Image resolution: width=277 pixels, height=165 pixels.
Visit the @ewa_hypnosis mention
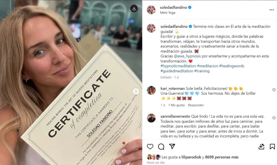click(x=187, y=56)
